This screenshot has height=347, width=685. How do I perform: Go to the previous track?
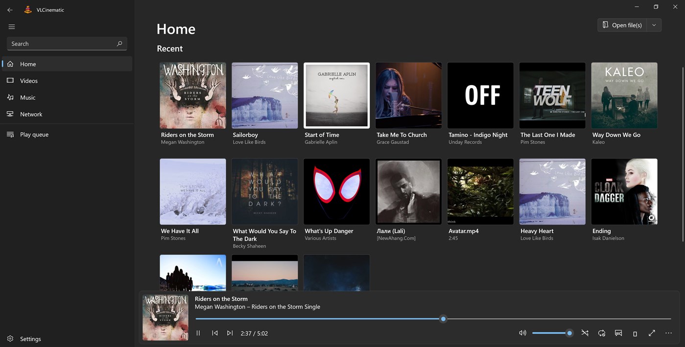[x=214, y=333]
